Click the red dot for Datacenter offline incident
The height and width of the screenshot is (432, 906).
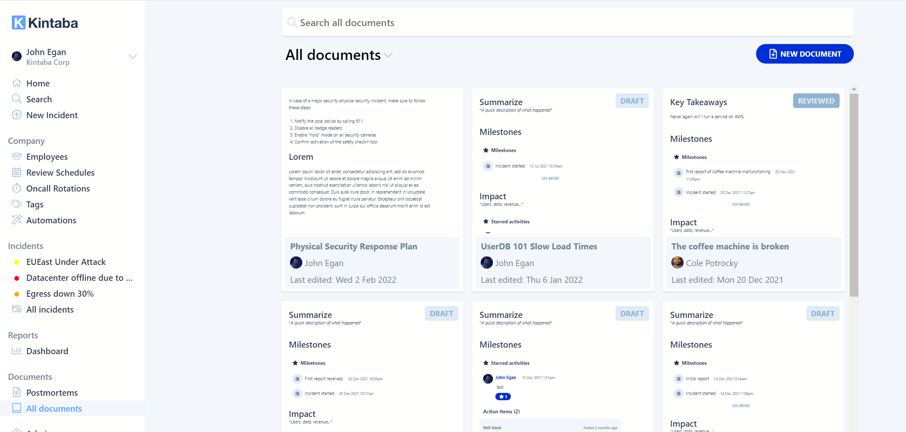(17, 278)
